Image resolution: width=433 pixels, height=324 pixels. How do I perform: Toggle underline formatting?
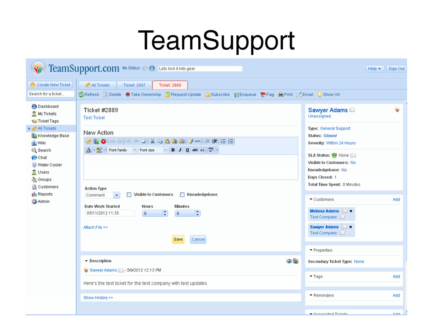click(x=187, y=150)
